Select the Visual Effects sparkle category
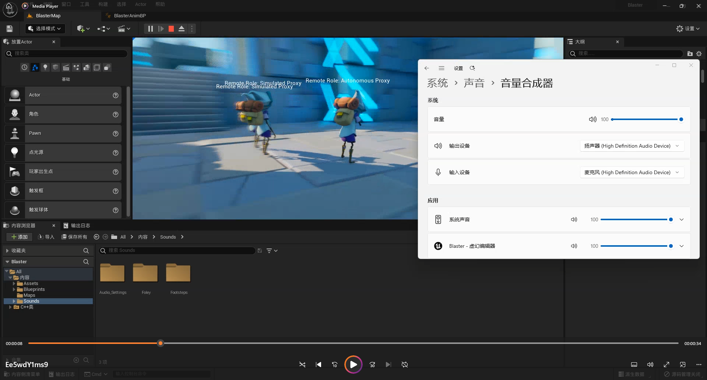Viewport: 707px width, 380px height. [x=76, y=67]
